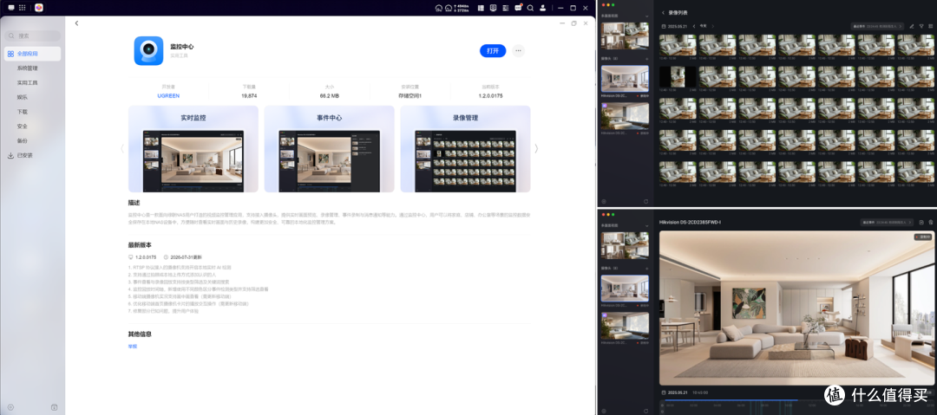937x415 pixels.
Task: Open the 事件中心 preview screenshot
Action: (330, 149)
